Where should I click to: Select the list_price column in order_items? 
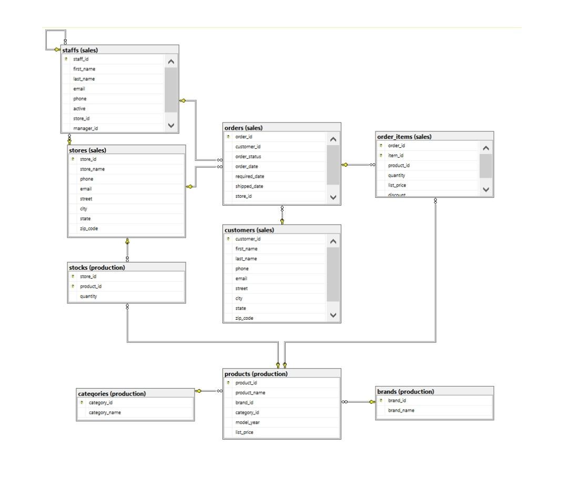428,185
